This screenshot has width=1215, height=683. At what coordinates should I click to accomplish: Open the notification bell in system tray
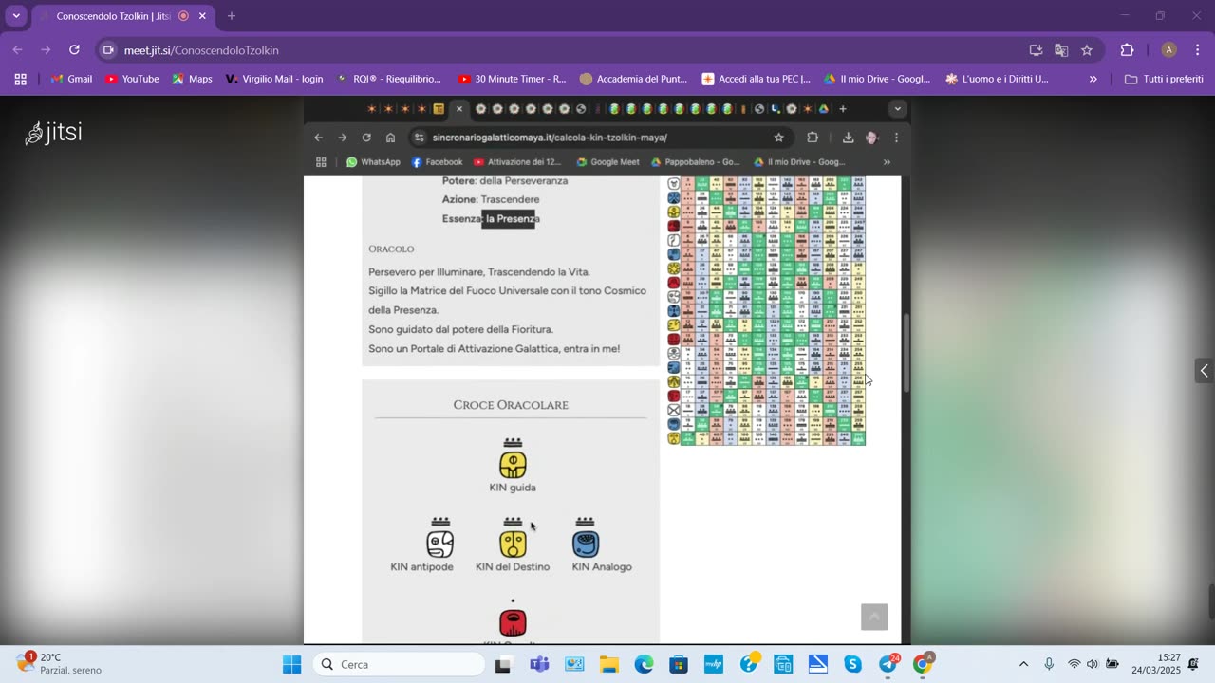(x=1193, y=664)
